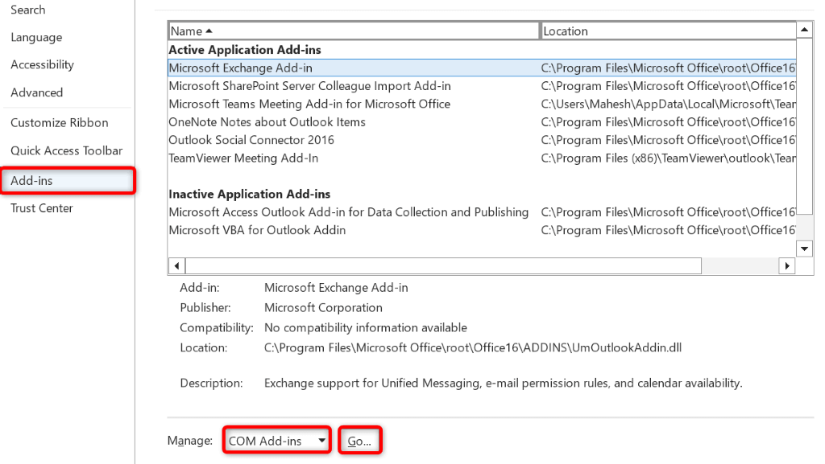
Task: Sort add-ins by Name column header
Action: tap(353, 31)
